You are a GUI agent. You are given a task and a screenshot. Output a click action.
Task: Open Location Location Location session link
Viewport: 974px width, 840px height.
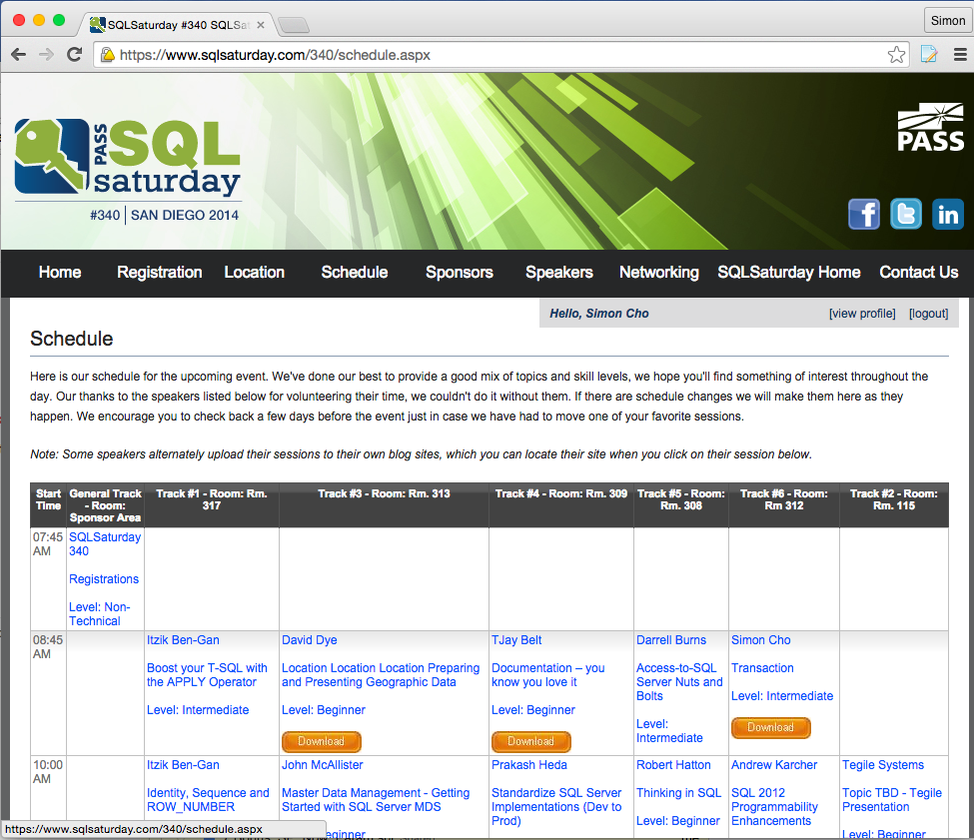381,675
